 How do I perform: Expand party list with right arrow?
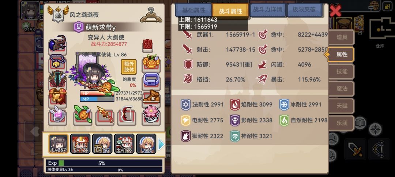161,145
